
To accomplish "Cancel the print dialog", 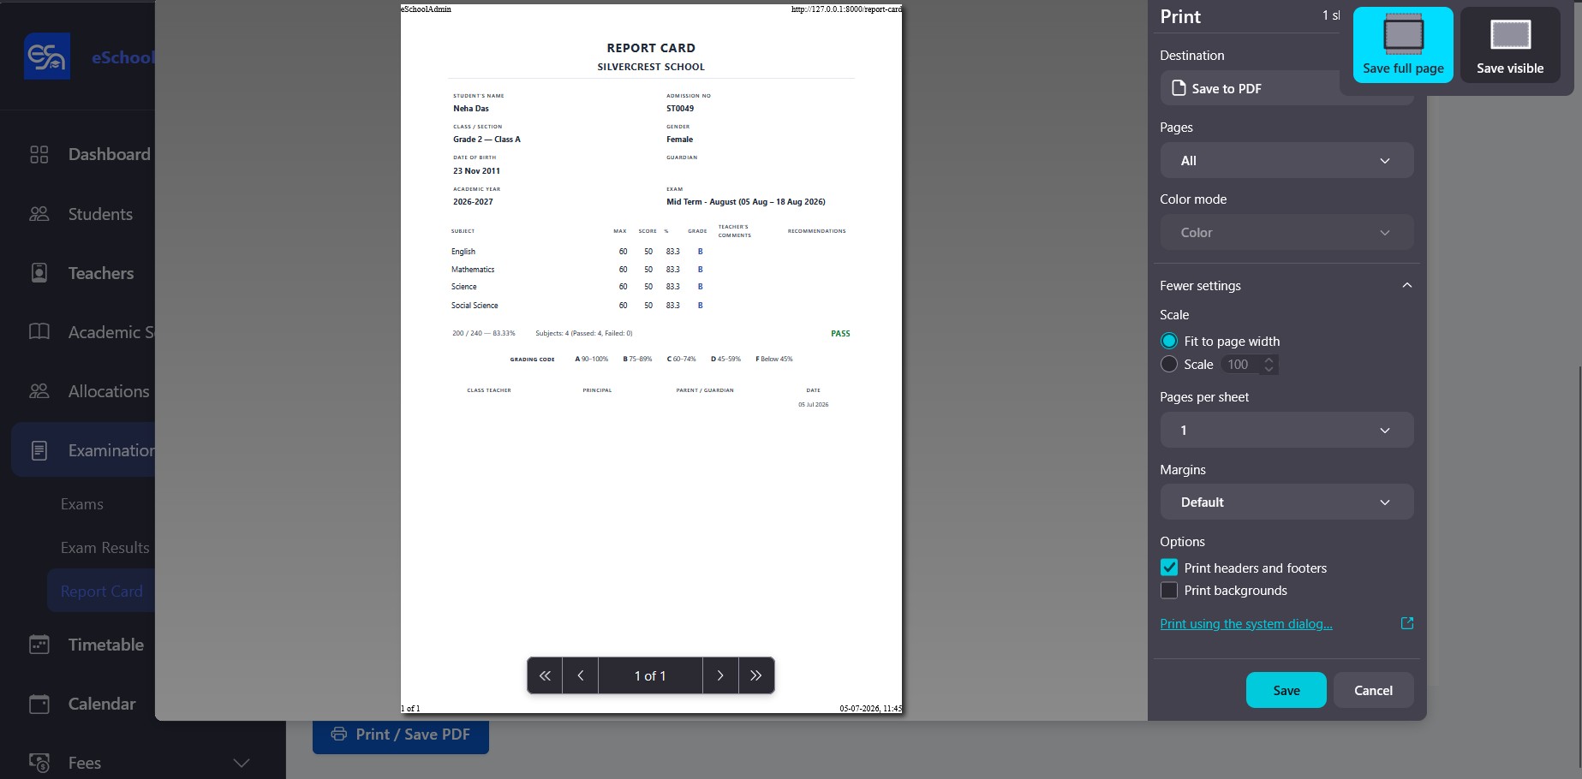I will tap(1373, 690).
